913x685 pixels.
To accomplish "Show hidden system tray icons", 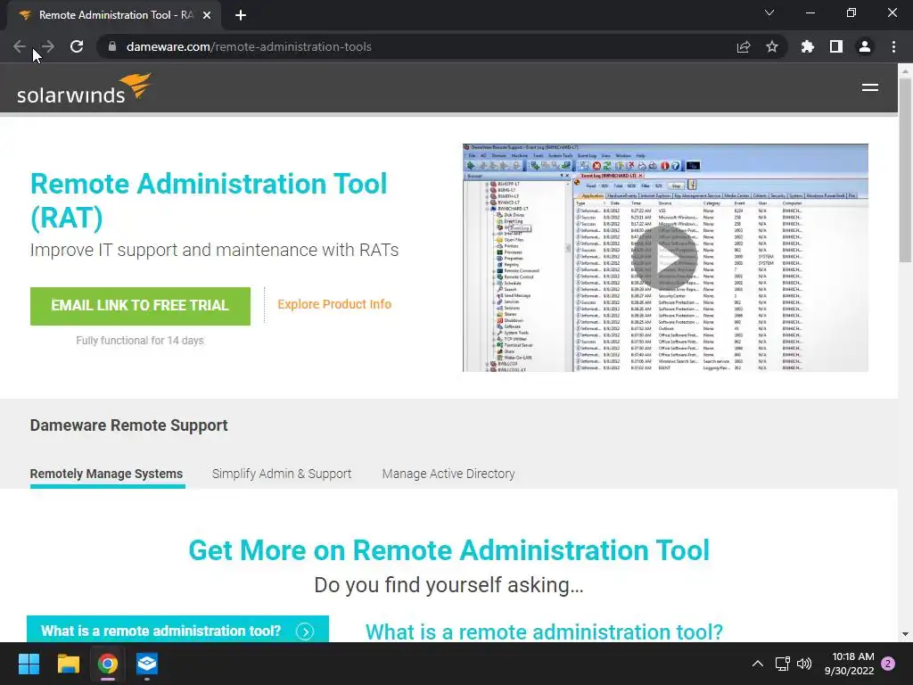I will point(758,664).
